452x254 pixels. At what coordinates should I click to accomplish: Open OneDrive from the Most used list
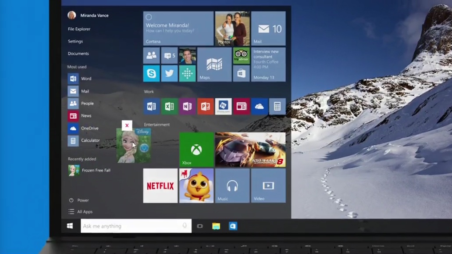click(83, 128)
